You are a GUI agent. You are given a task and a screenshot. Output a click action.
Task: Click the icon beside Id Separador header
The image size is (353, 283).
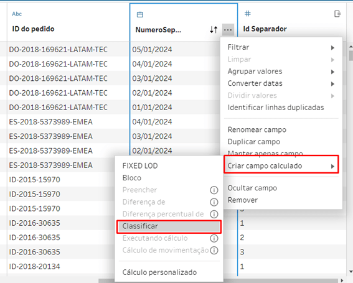pyautogui.click(x=337, y=14)
